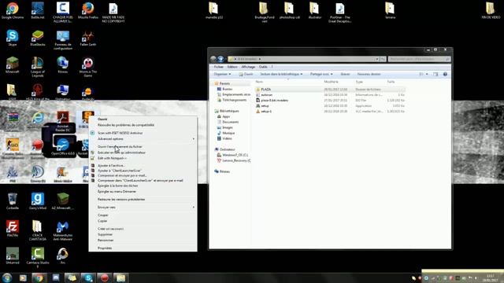Open the Battle.net desktop shortcut
This screenshot has width=504, height=283.
tap(38, 10)
